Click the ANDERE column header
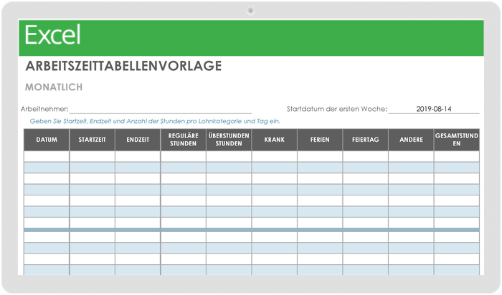Screen dimensions: 502x295 (411, 140)
